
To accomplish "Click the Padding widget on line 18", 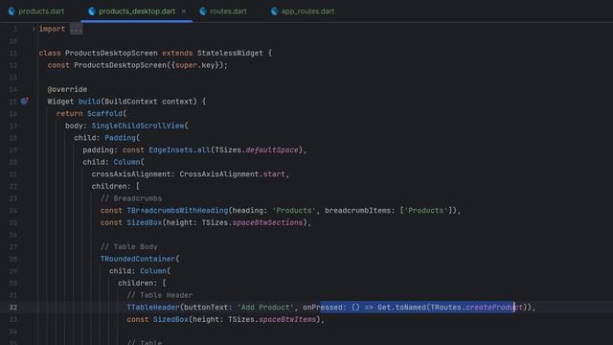I will 120,138.
